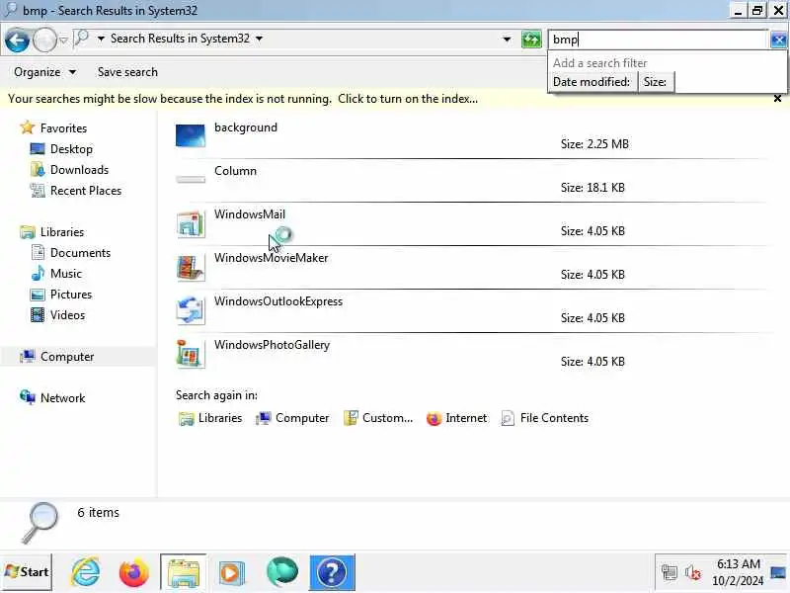790x593 pixels.
Task: Expand the dropdown arrow before Search Results
Action: click(x=101, y=39)
